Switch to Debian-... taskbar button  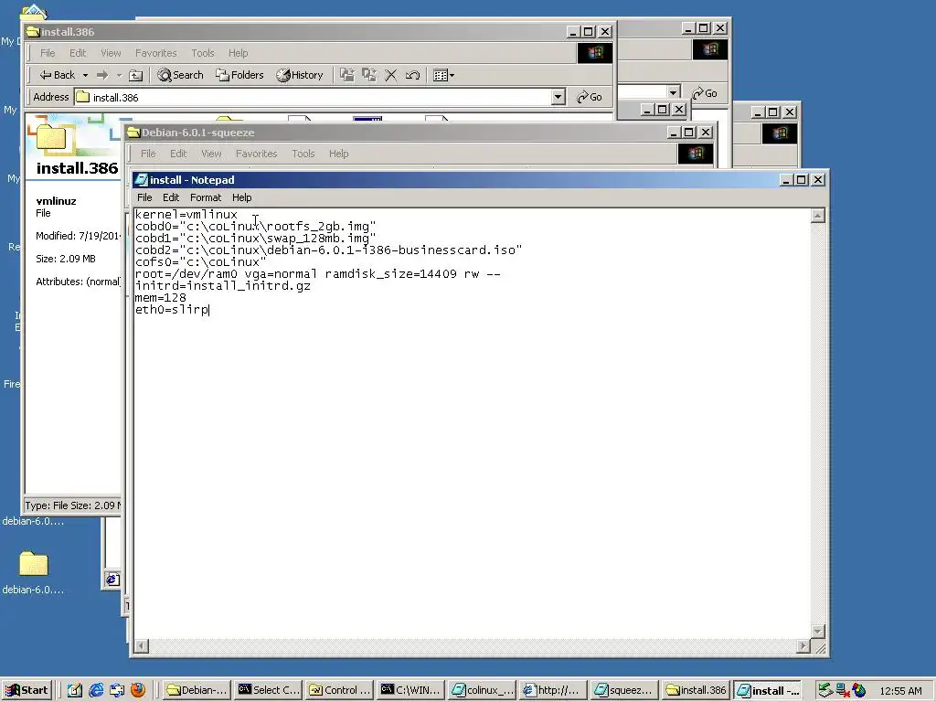[x=197, y=690]
